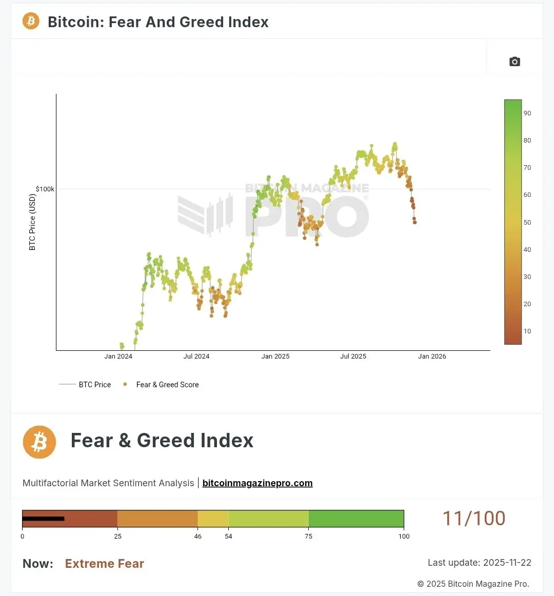Click the Jan 2025 x-axis label
This screenshot has width=554, height=596.
(x=275, y=356)
